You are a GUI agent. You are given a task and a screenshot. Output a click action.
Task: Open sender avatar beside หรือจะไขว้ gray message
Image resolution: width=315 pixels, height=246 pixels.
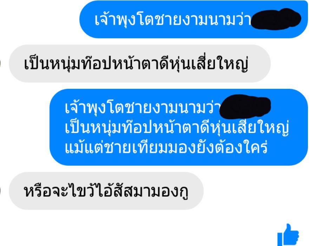click(0, 191)
